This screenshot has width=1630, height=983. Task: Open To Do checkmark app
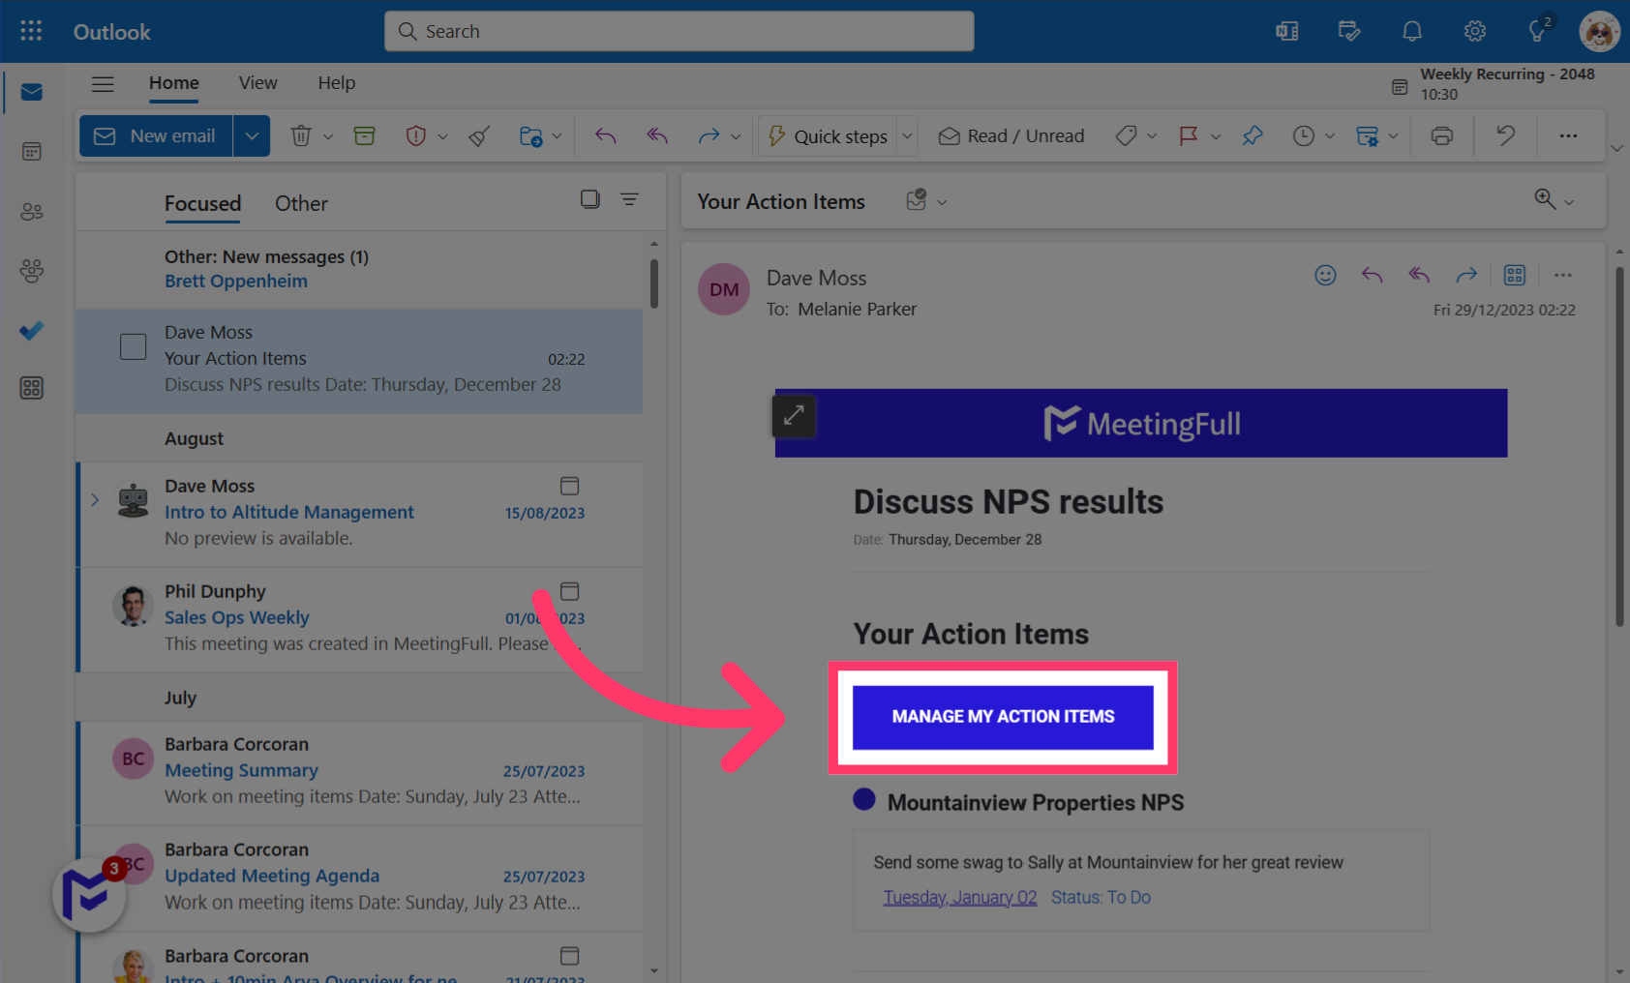[x=31, y=330]
